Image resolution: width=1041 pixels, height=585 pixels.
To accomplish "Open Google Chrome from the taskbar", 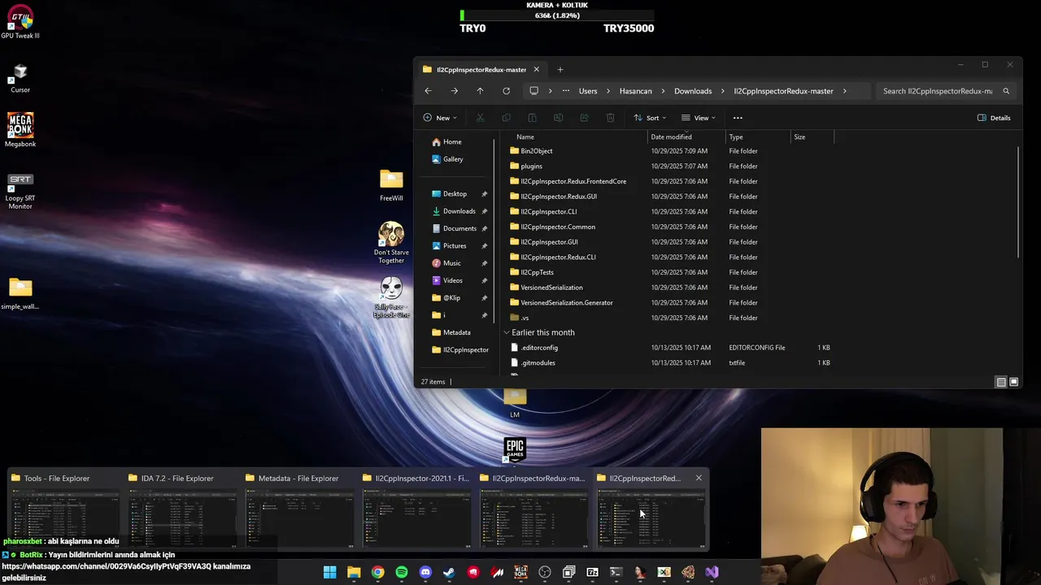I will pyautogui.click(x=377, y=572).
